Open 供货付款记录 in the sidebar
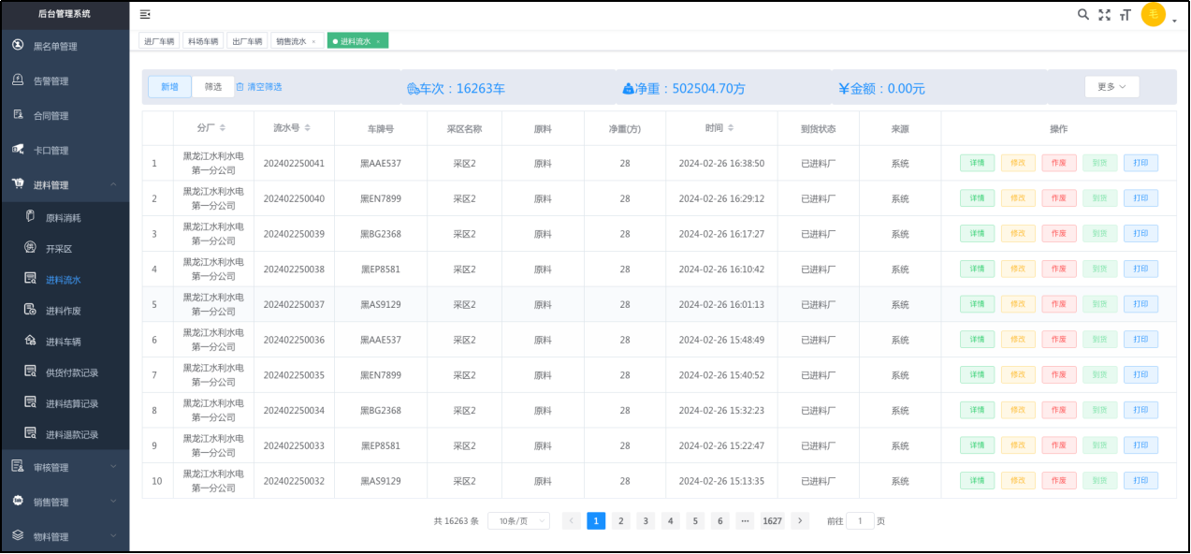 [65, 372]
